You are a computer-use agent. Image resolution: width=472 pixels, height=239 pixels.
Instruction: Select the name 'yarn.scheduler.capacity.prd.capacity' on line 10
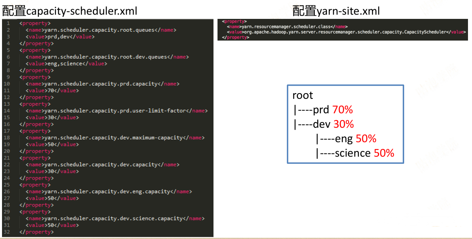tap(101, 84)
